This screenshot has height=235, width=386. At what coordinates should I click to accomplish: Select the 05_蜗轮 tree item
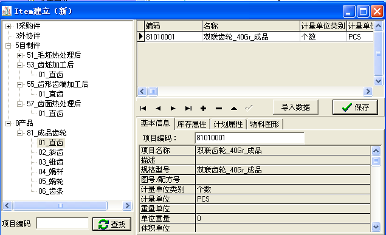50,182
